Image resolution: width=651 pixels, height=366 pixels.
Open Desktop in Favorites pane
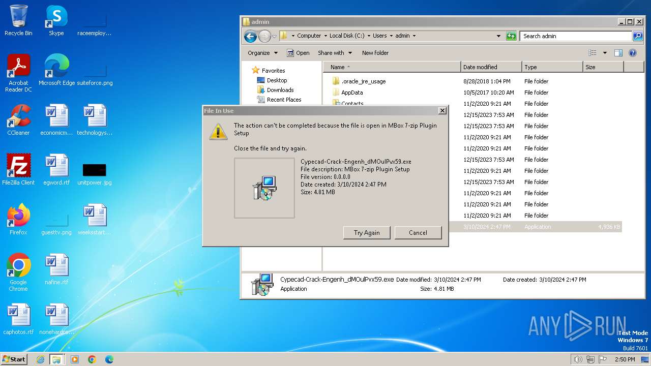pos(277,80)
